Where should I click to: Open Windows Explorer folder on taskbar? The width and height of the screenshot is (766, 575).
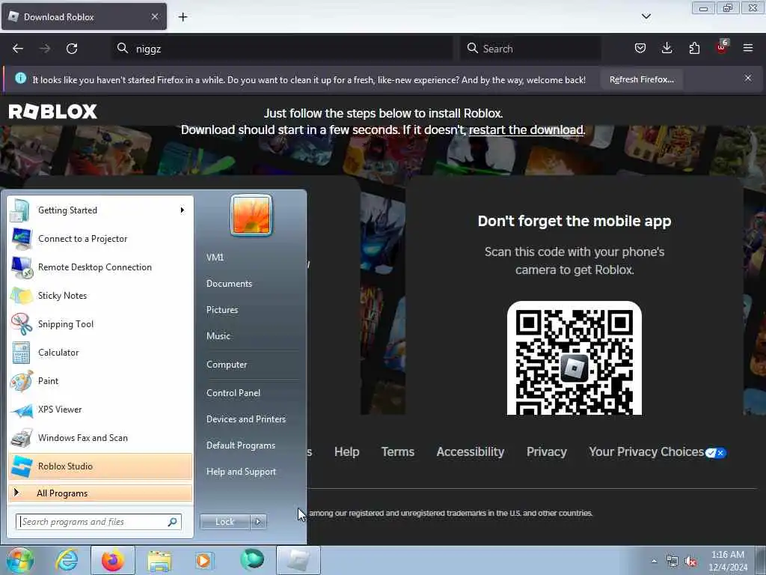pos(159,561)
